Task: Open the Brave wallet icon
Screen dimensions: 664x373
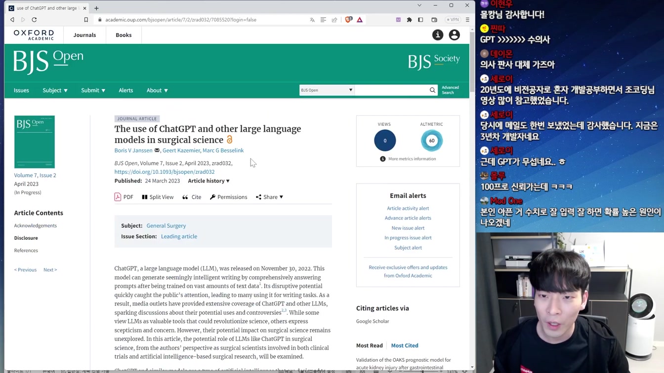Action: coord(434,20)
